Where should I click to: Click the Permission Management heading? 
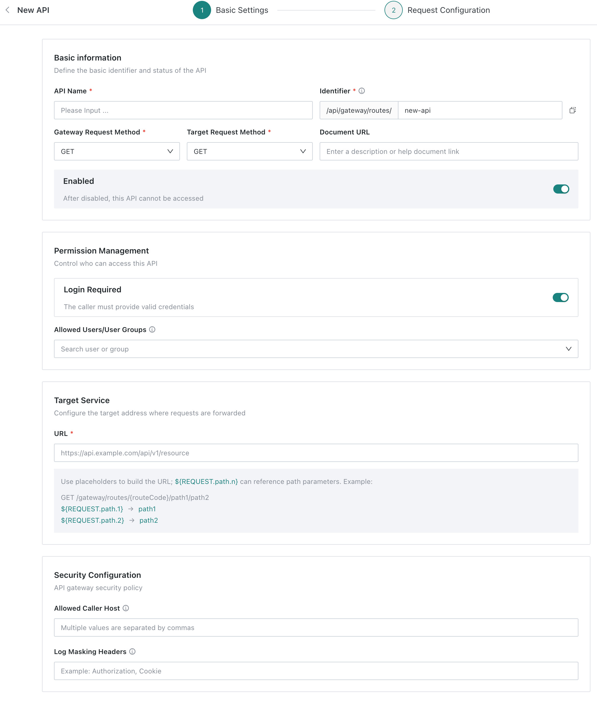click(101, 251)
